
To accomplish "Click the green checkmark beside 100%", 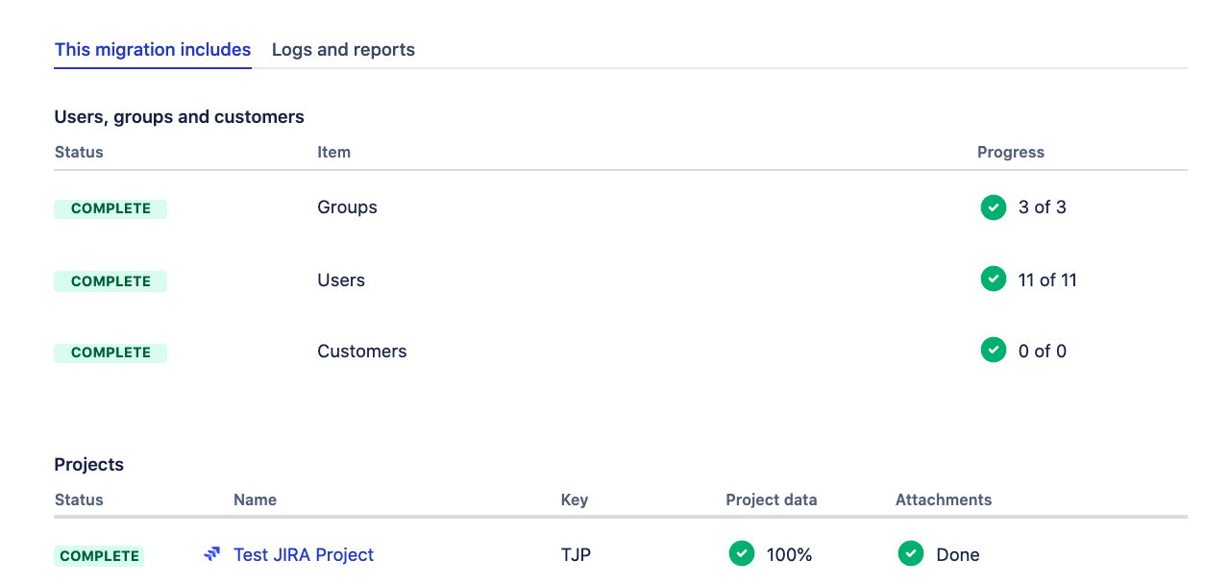I will (742, 553).
